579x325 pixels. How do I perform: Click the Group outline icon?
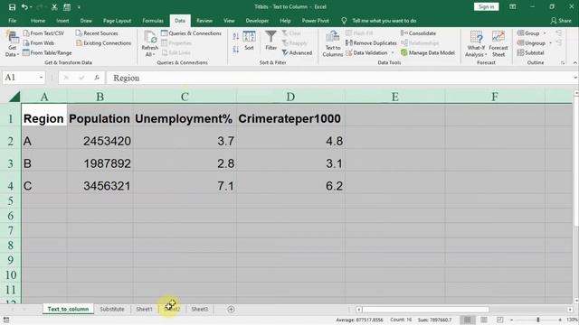click(x=520, y=33)
